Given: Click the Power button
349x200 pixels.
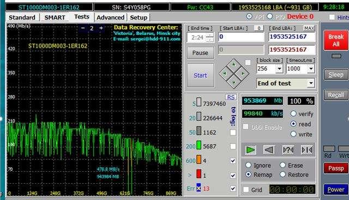Looking at the screenshot, I should point(336,190).
